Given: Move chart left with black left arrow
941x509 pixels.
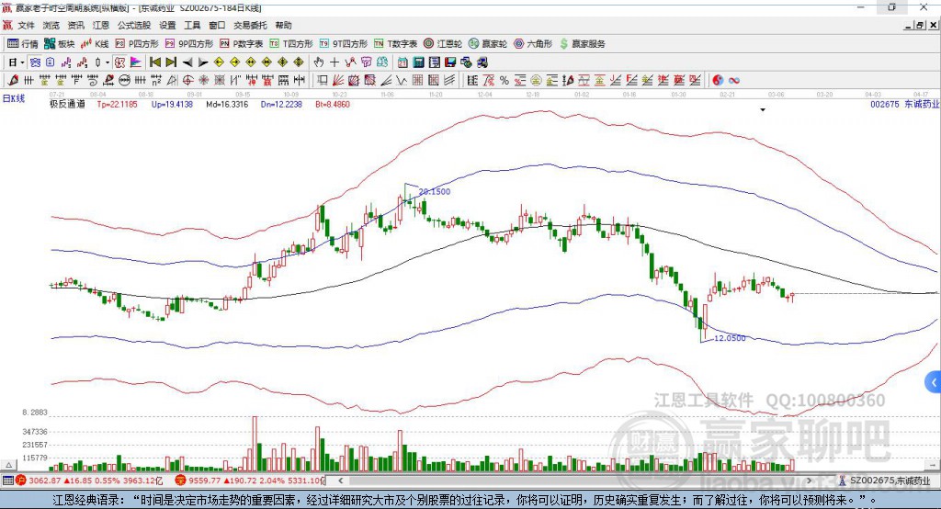Looking at the screenshot, I should (187, 62).
